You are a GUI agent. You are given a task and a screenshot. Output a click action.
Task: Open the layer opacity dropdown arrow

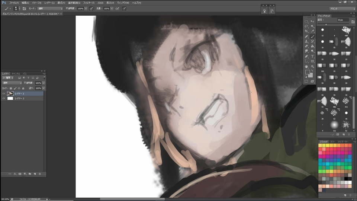coord(44,83)
